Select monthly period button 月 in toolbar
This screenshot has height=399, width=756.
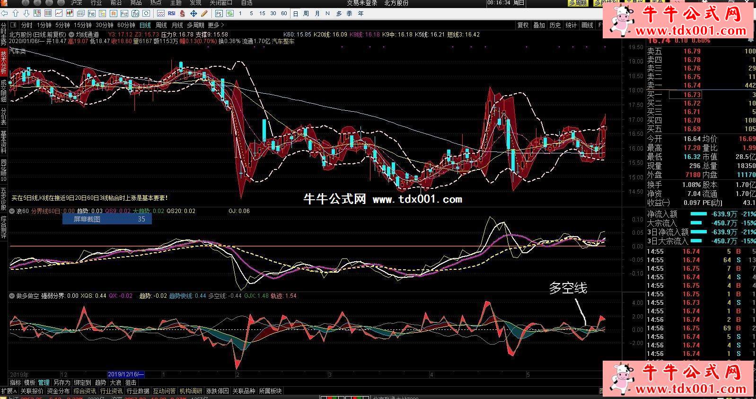317,14
